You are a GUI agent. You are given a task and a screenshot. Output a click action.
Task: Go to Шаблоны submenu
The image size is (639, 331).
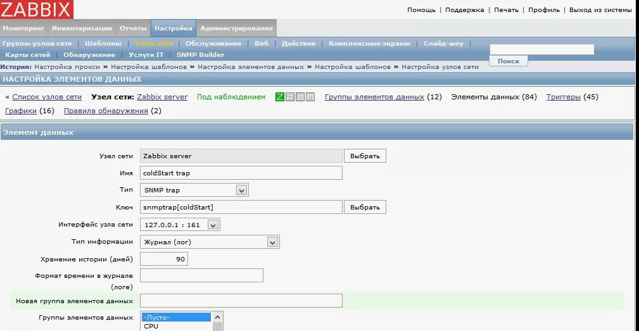pyautogui.click(x=103, y=43)
